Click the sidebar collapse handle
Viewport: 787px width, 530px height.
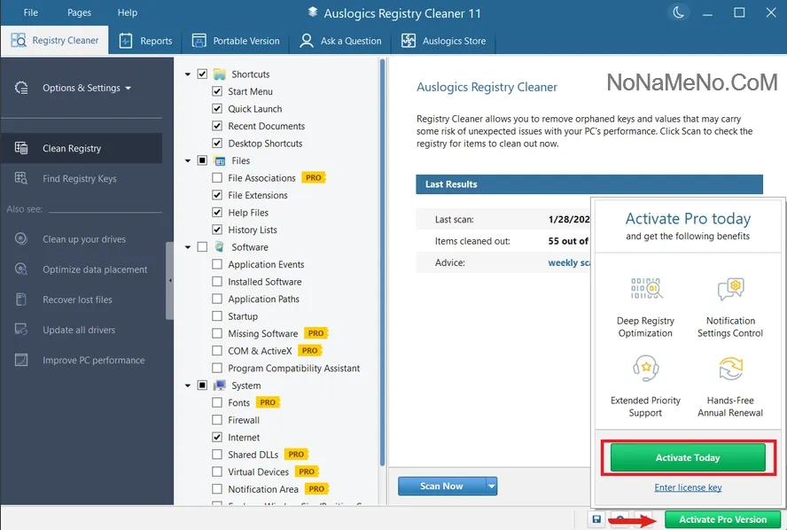(170, 280)
